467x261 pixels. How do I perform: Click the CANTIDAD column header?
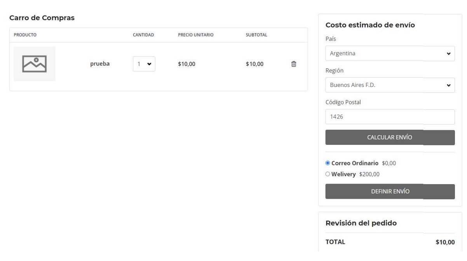(143, 35)
